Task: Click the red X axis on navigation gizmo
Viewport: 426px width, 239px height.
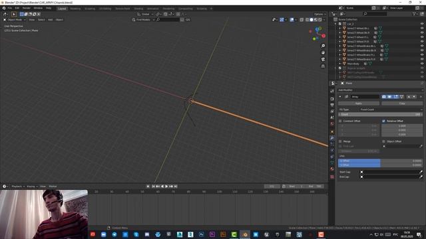Action: pos(323,36)
